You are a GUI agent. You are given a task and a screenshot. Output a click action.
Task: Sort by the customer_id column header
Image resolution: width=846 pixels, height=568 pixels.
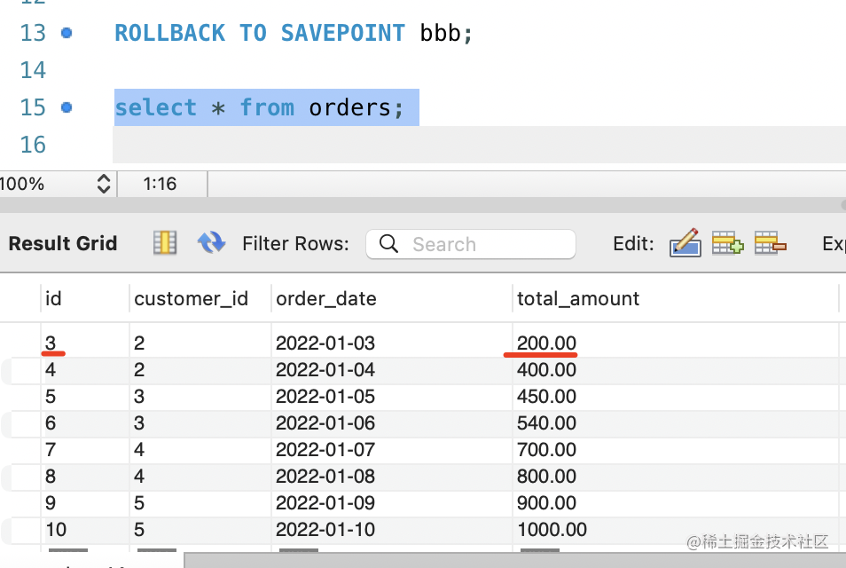tap(191, 299)
